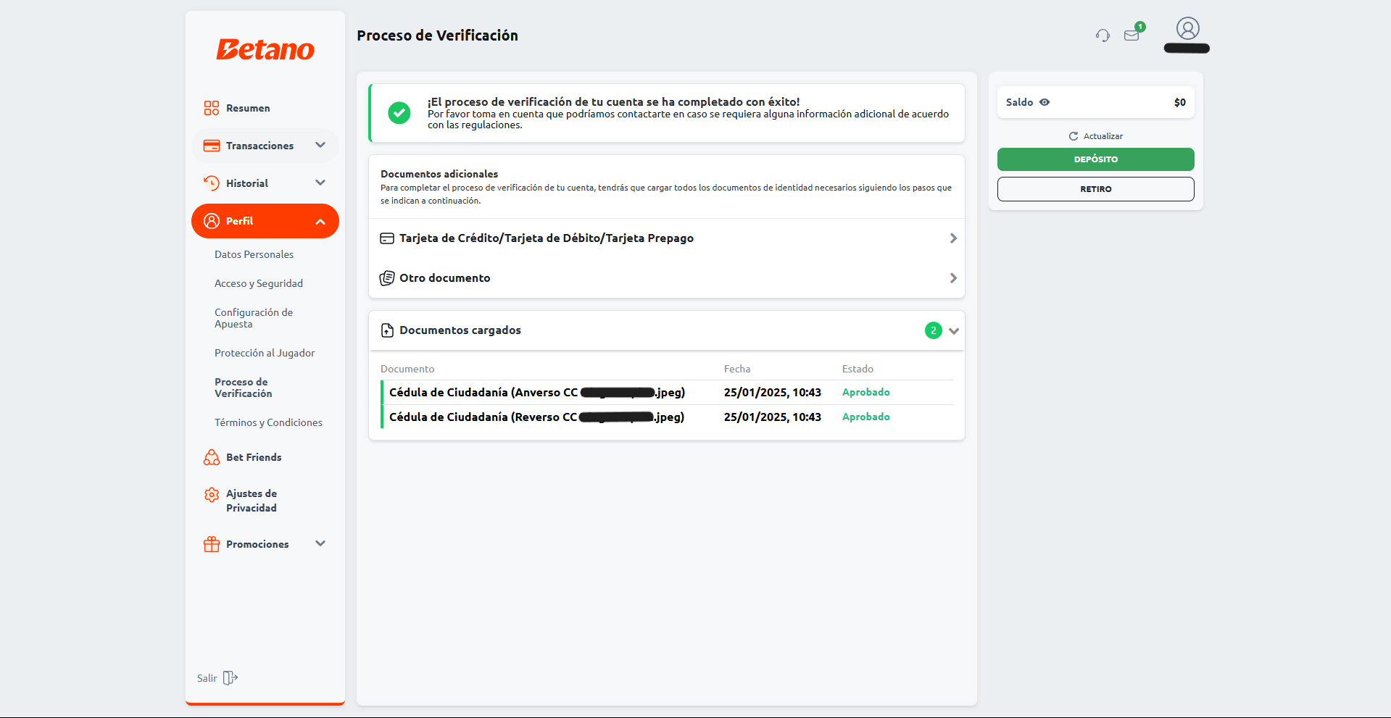Screen dimensions: 1391x718
Task: Open the messages envelope icon
Action: 1131,36
